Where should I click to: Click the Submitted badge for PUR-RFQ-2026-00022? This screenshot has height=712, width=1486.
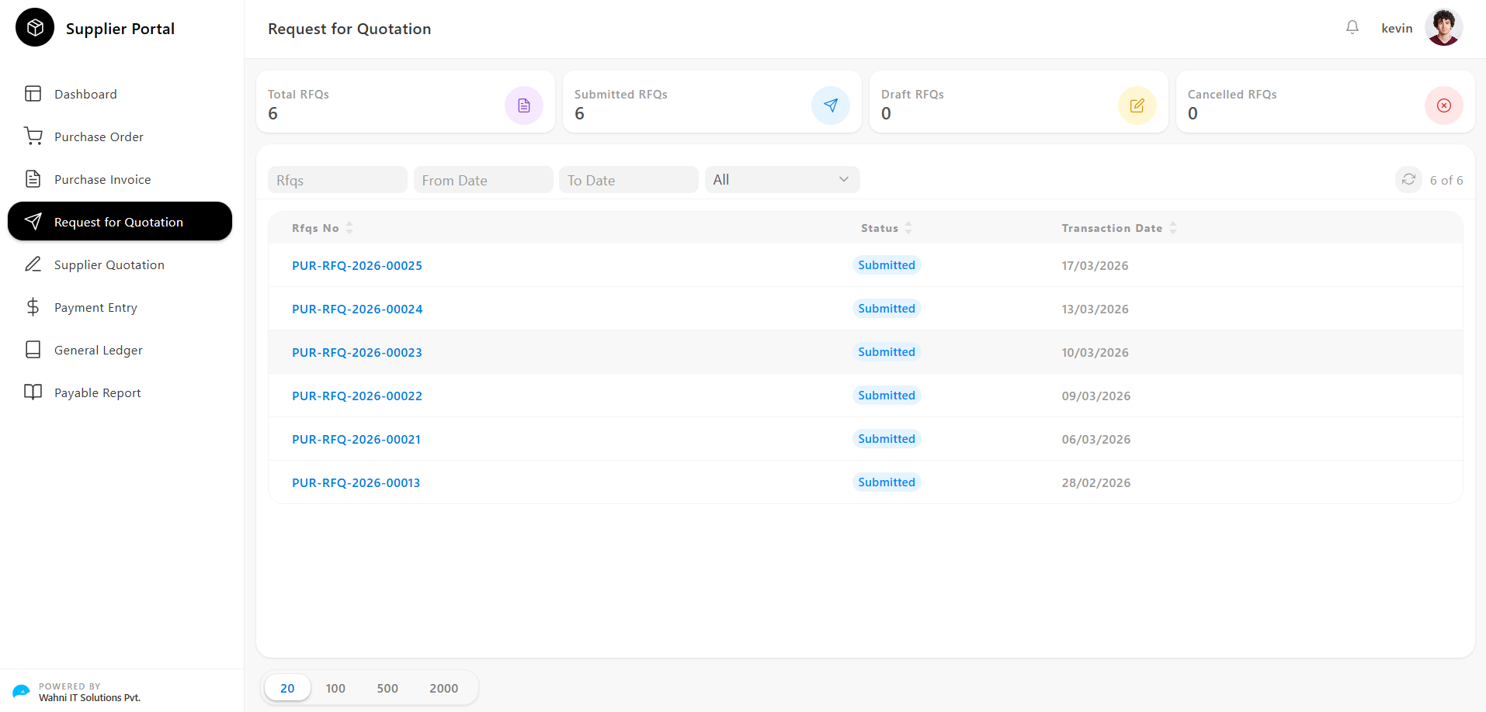887,396
